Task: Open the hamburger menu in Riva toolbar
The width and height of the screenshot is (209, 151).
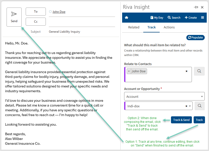Action: (x=202, y=18)
